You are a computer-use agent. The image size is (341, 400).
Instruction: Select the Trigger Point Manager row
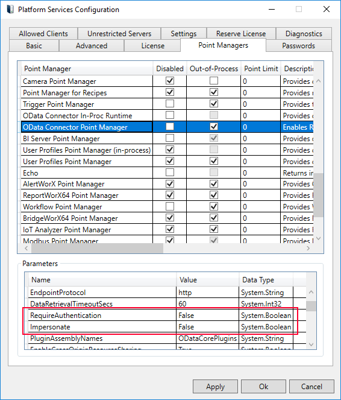click(167, 104)
